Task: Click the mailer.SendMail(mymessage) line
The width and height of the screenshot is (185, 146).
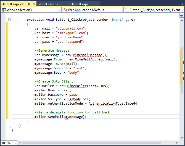Action: [60, 117]
